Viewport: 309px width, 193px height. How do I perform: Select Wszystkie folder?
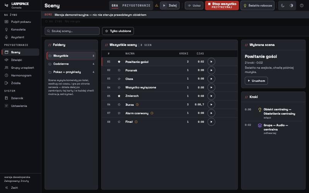(71, 56)
